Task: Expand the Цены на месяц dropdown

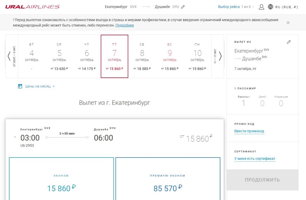Action: click(x=54, y=86)
